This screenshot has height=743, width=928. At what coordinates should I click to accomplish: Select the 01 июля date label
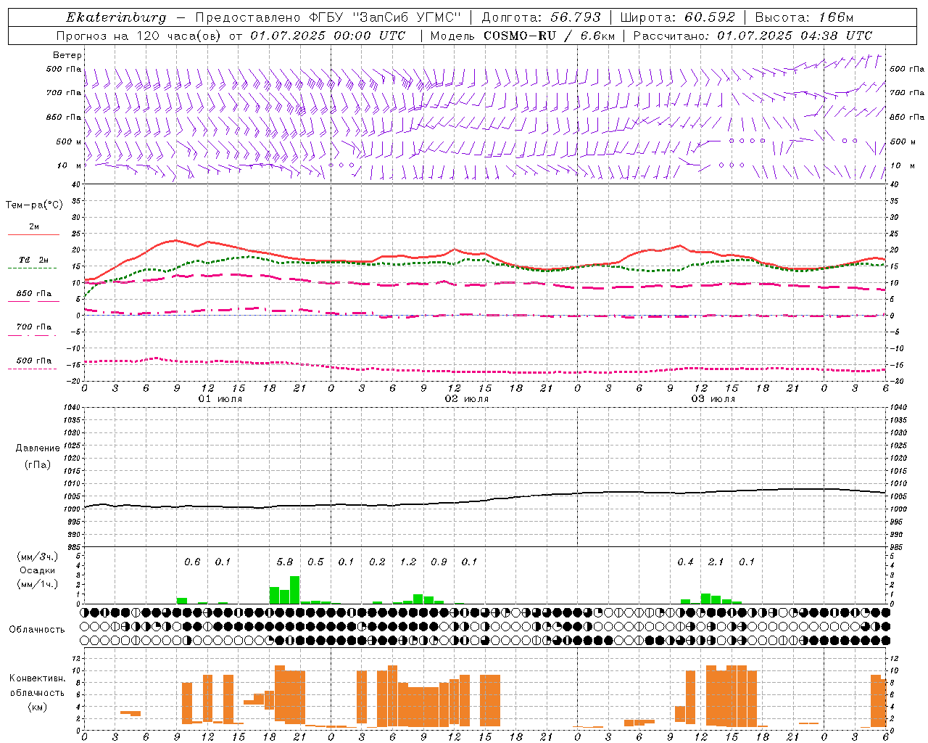pyautogui.click(x=220, y=399)
